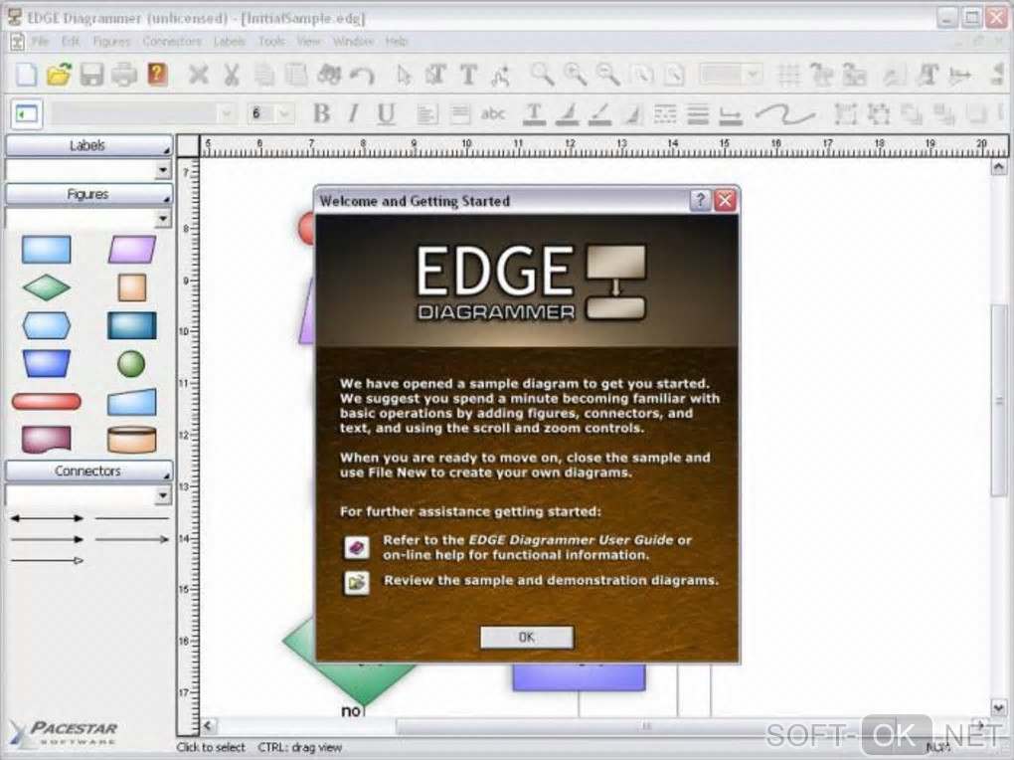Click the abc text style icon
Viewport: 1014px width, 760px height.
pyautogui.click(x=493, y=114)
